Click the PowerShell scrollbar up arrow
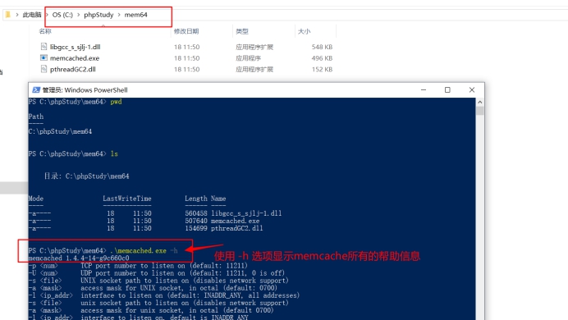Viewport: 568px width, 320px height. coord(480,102)
